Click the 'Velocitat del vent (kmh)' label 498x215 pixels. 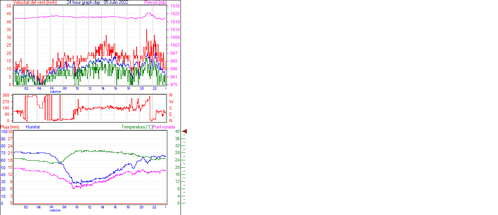35,2
